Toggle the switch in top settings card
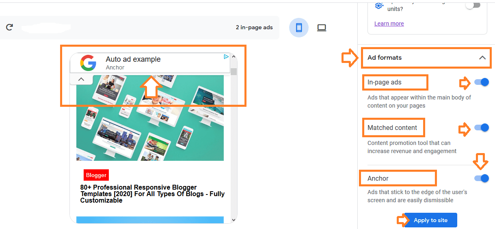The width and height of the screenshot is (495, 229). (x=473, y=5)
